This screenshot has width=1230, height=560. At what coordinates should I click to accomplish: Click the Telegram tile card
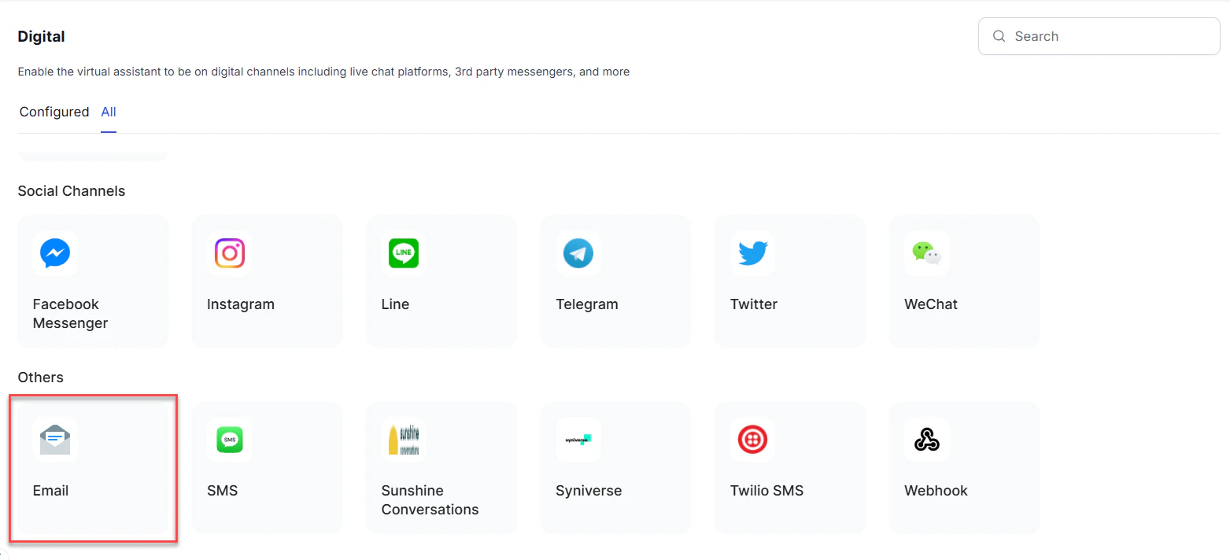coord(615,281)
